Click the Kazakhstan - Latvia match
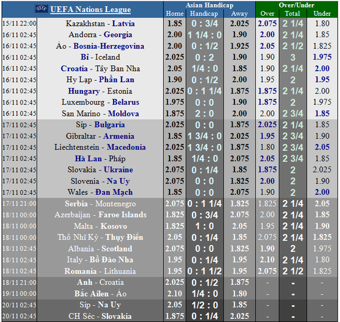 (x=100, y=24)
